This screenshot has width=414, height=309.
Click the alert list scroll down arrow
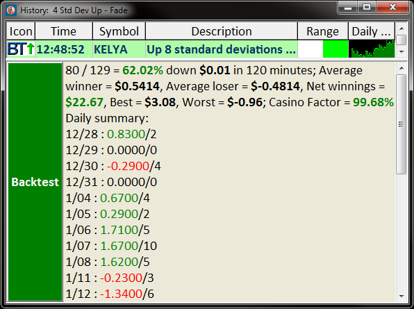(x=401, y=52)
